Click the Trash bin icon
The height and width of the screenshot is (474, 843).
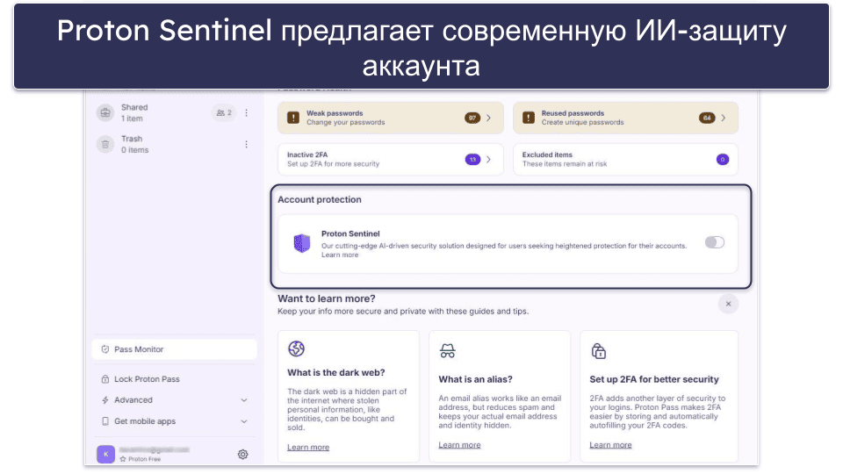(x=105, y=144)
